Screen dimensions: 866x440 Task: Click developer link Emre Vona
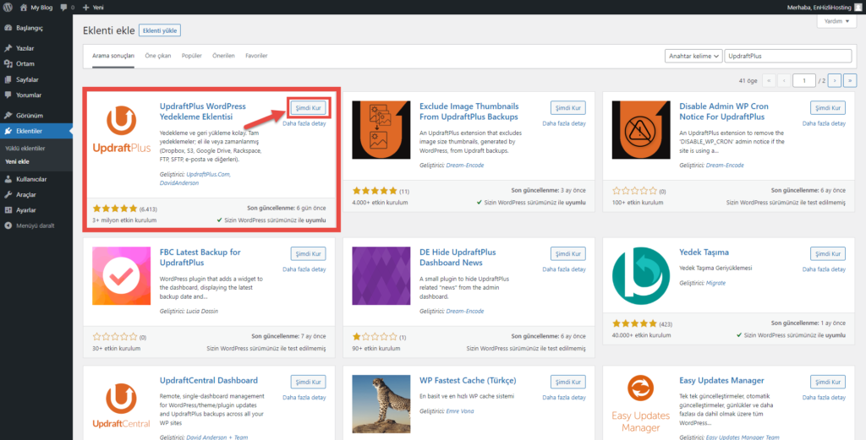pos(460,410)
